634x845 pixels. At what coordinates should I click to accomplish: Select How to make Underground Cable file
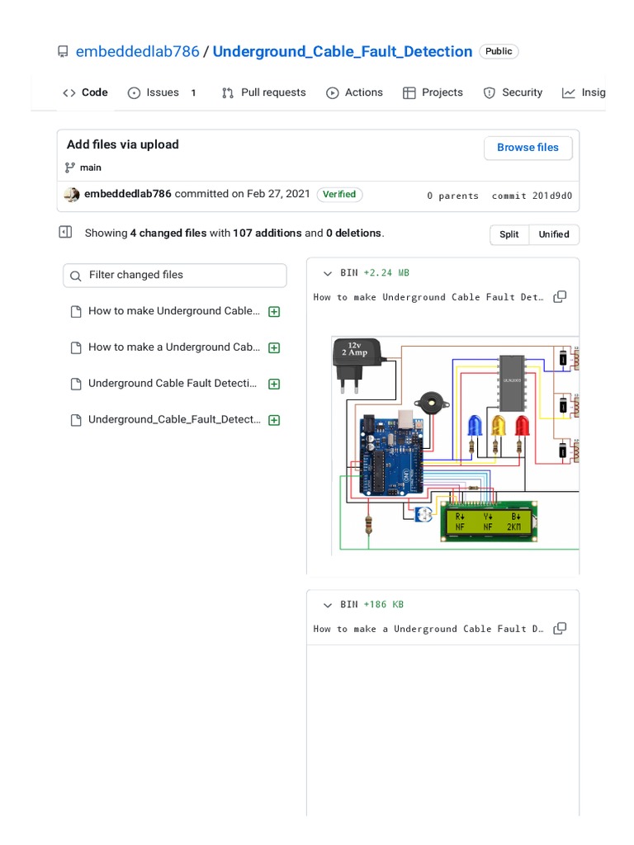pyautogui.click(x=175, y=311)
